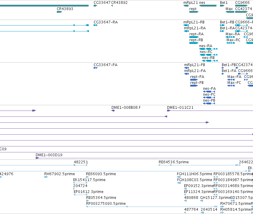Image resolution: width=253 pixels, height=214 pixels.
Task: Select the DME1-011C21 clone feature
Action: [210, 111]
